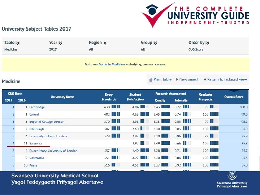Click University Subject Tables 2017 heading
The width and height of the screenshot is (260, 195).
point(36,29)
